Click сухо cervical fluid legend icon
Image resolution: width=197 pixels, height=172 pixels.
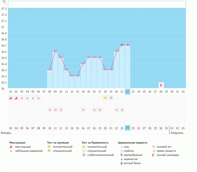[x=121, y=147]
